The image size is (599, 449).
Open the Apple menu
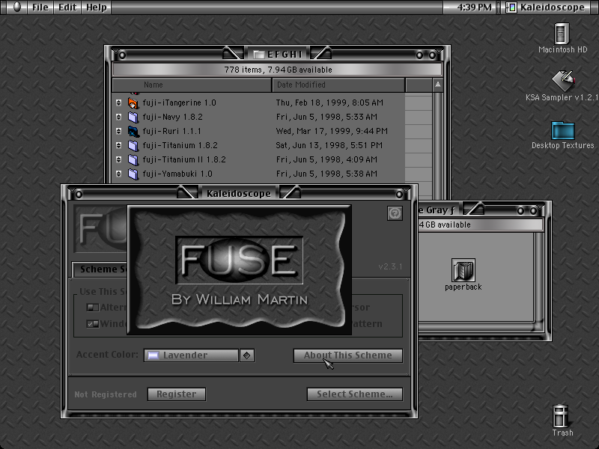tap(16, 7)
